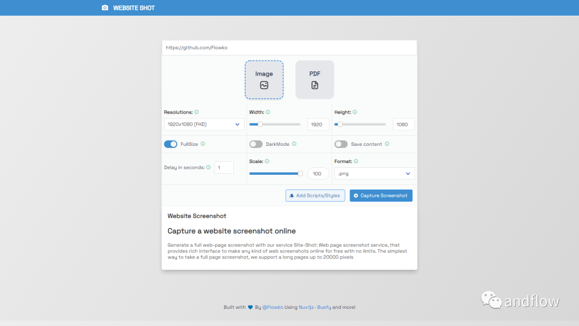Disable the FullSize toggle
Viewport: 579px width, 326px height.
pyautogui.click(x=170, y=144)
